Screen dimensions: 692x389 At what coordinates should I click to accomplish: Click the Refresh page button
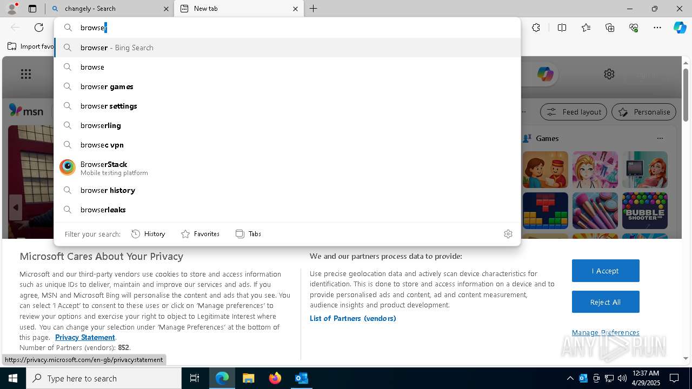click(39, 28)
